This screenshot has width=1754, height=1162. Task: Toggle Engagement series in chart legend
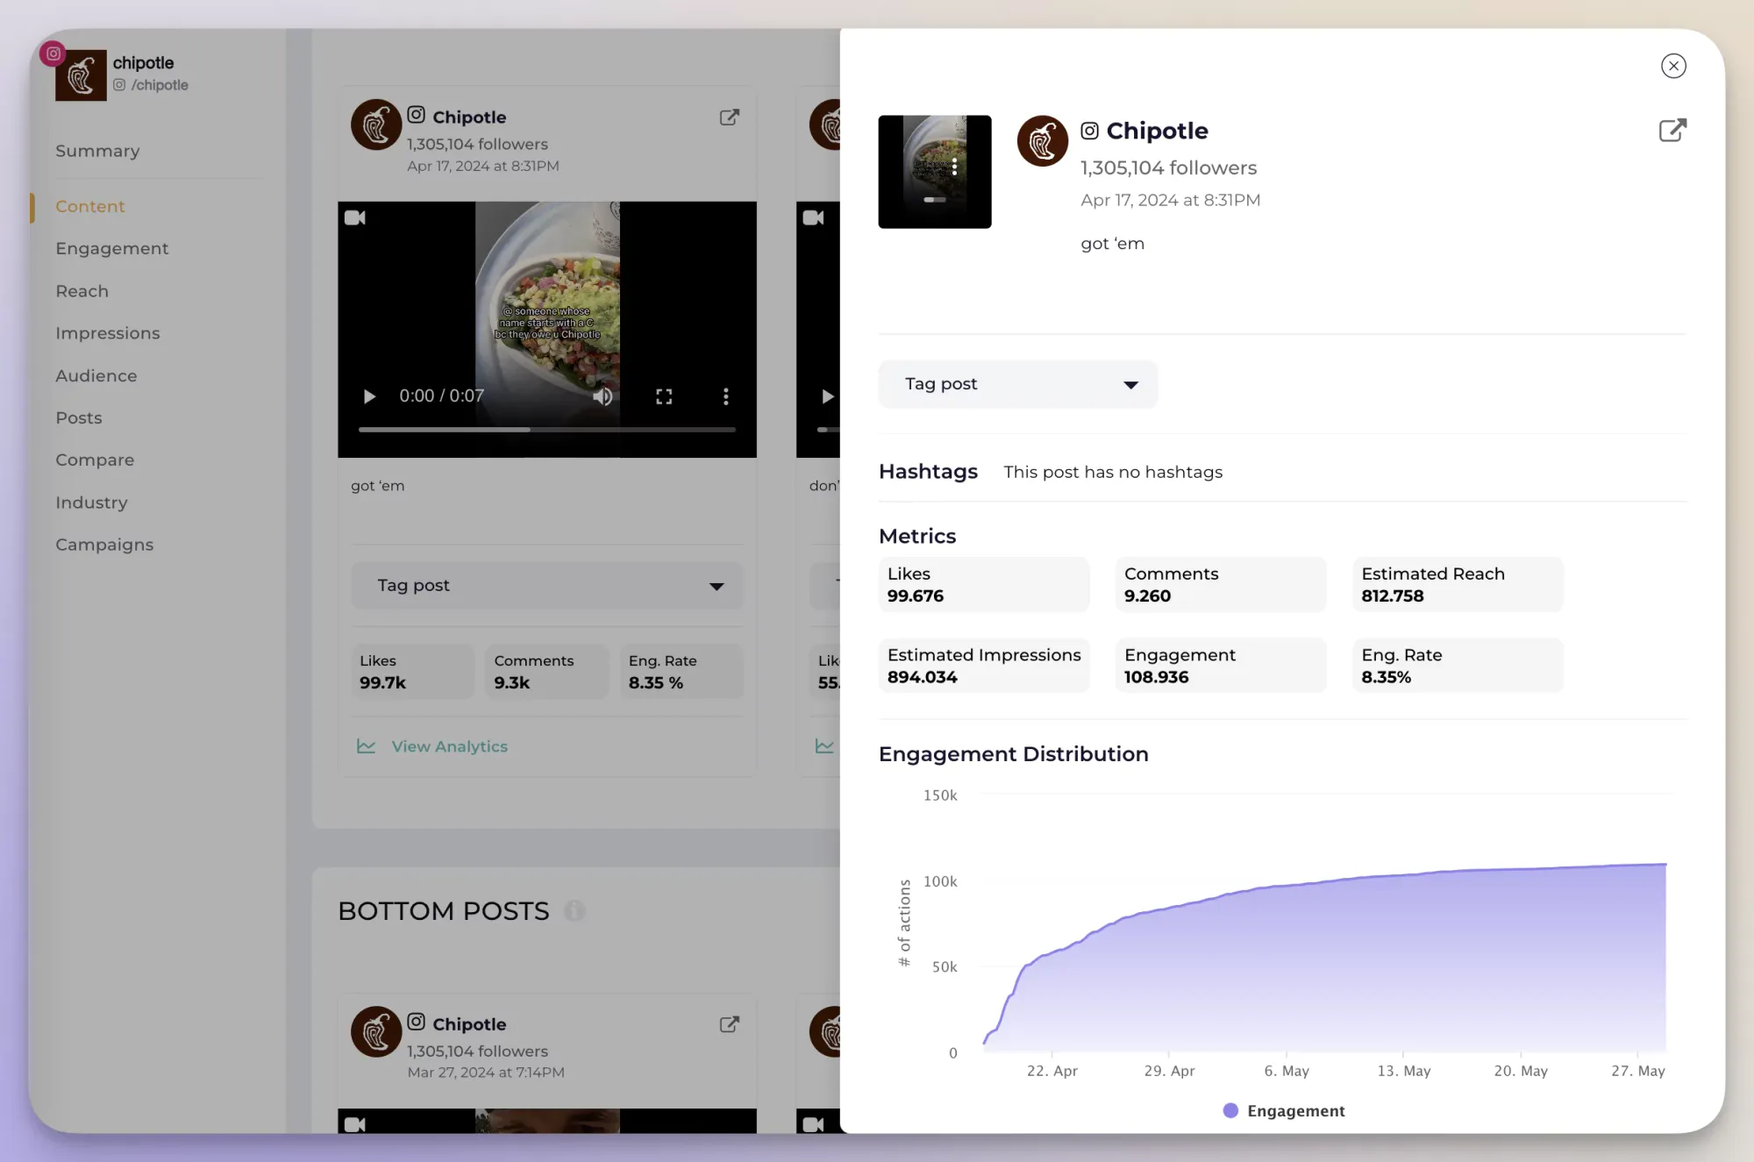[x=1284, y=1111]
